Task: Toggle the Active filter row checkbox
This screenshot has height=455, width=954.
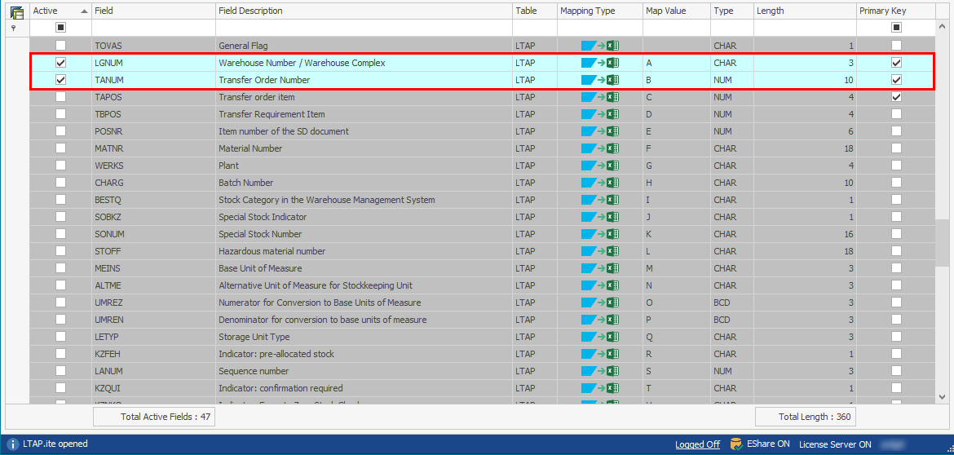Action: pyautogui.click(x=60, y=28)
